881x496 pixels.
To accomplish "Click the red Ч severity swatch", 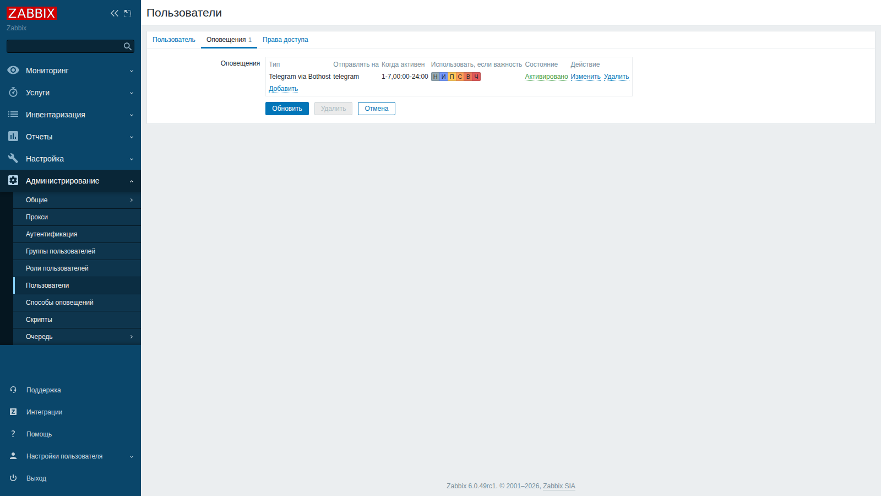I will point(476,77).
